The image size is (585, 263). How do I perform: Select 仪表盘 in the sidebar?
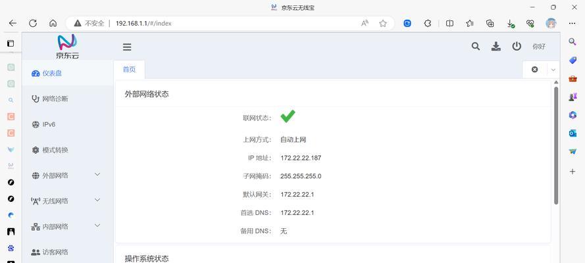68,74
